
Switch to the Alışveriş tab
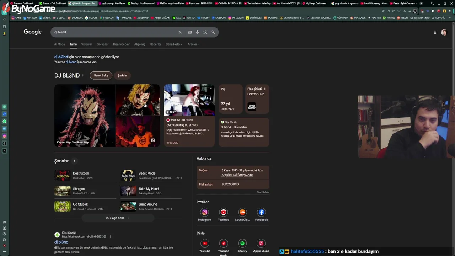(140, 44)
